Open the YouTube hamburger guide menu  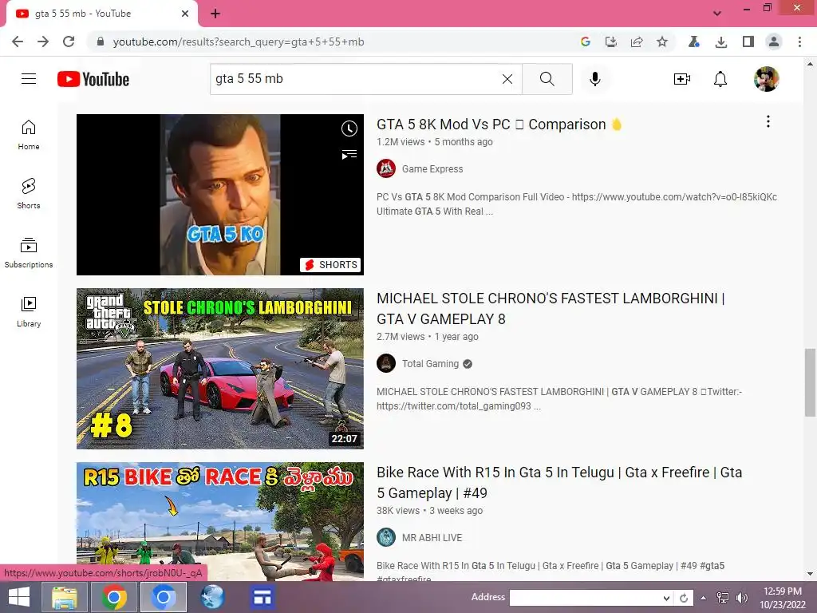point(29,79)
